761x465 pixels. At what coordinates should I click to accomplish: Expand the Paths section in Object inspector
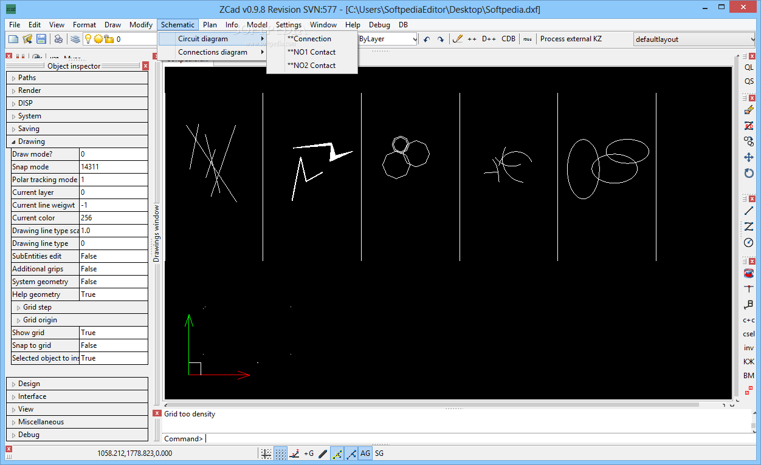tap(77, 78)
